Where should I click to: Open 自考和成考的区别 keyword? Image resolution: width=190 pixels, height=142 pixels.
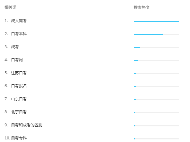27,125
